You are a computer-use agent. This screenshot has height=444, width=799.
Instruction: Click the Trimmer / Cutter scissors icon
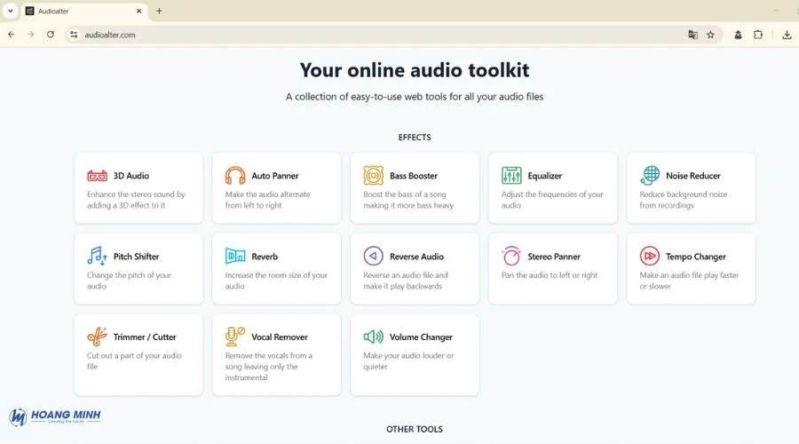[97, 337]
